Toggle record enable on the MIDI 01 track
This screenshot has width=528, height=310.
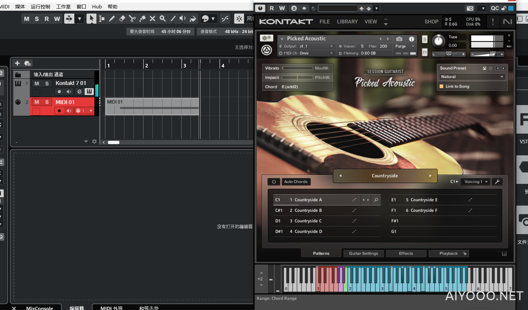point(59,111)
